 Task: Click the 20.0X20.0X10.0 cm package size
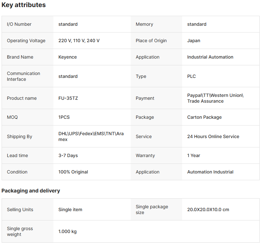tap(208, 210)
